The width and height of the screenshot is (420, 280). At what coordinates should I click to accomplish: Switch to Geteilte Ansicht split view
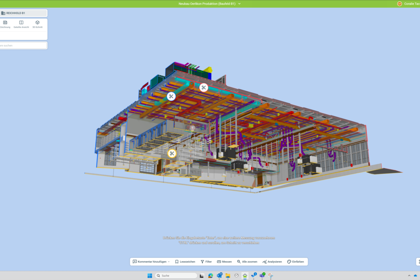(x=21, y=24)
